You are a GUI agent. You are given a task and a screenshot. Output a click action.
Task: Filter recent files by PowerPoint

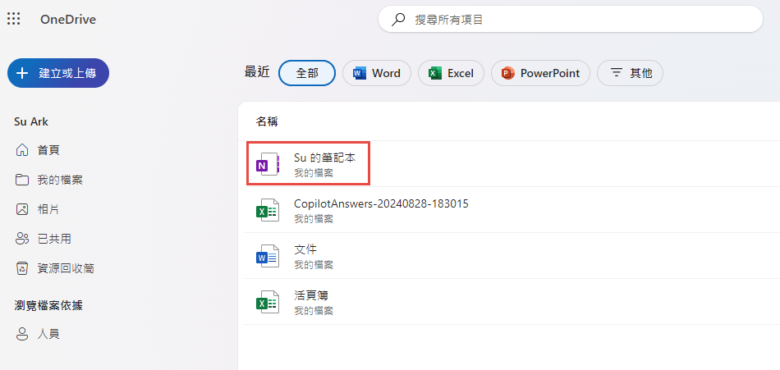coord(540,73)
